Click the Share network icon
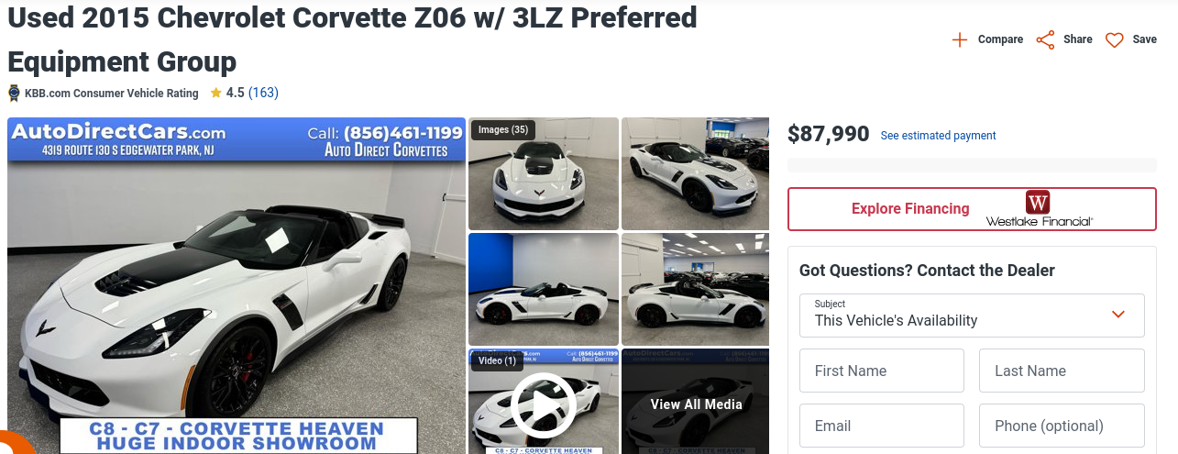Viewport: 1178px width, 454px height. [x=1045, y=39]
